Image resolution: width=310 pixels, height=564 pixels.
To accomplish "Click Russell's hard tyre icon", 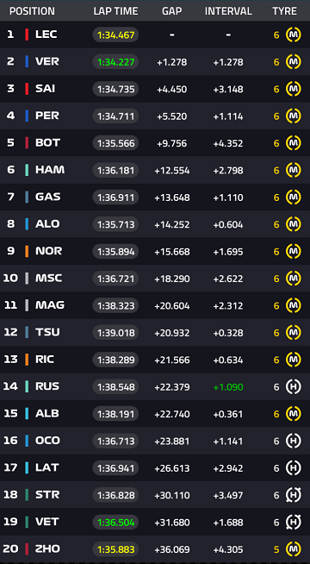I will click(x=293, y=387).
